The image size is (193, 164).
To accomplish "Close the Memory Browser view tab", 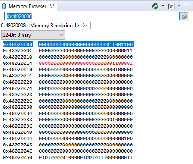I will [52, 6].
